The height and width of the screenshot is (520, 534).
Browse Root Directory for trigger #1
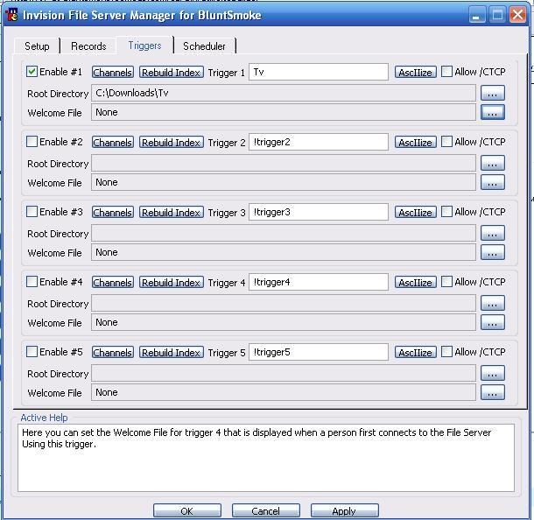493,93
